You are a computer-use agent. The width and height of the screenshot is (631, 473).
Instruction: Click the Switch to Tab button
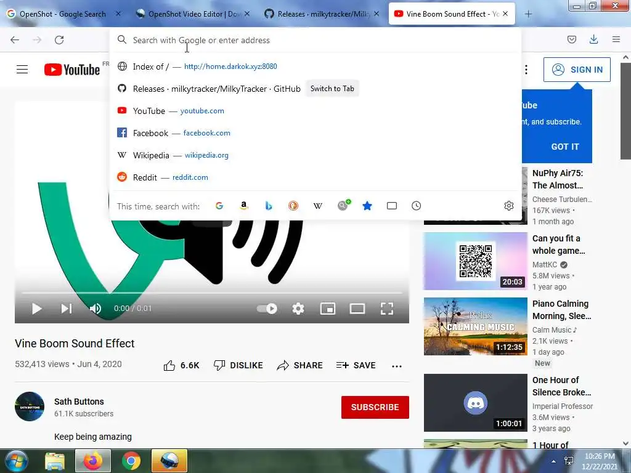[332, 89]
